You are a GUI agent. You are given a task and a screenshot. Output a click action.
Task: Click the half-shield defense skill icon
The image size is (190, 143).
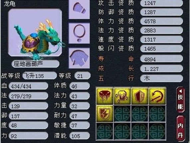click(140, 96)
